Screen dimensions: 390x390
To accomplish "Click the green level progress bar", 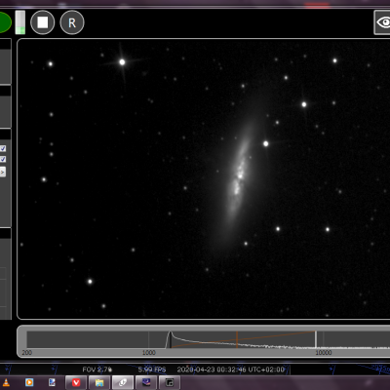I will [x=20, y=22].
